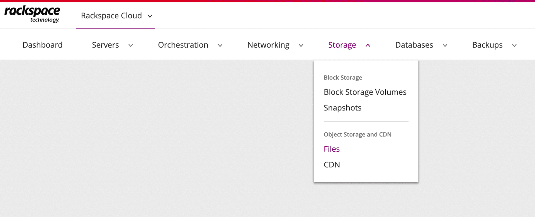535x217 pixels.
Task: Click the Block Storage section heading
Action: tap(343, 78)
